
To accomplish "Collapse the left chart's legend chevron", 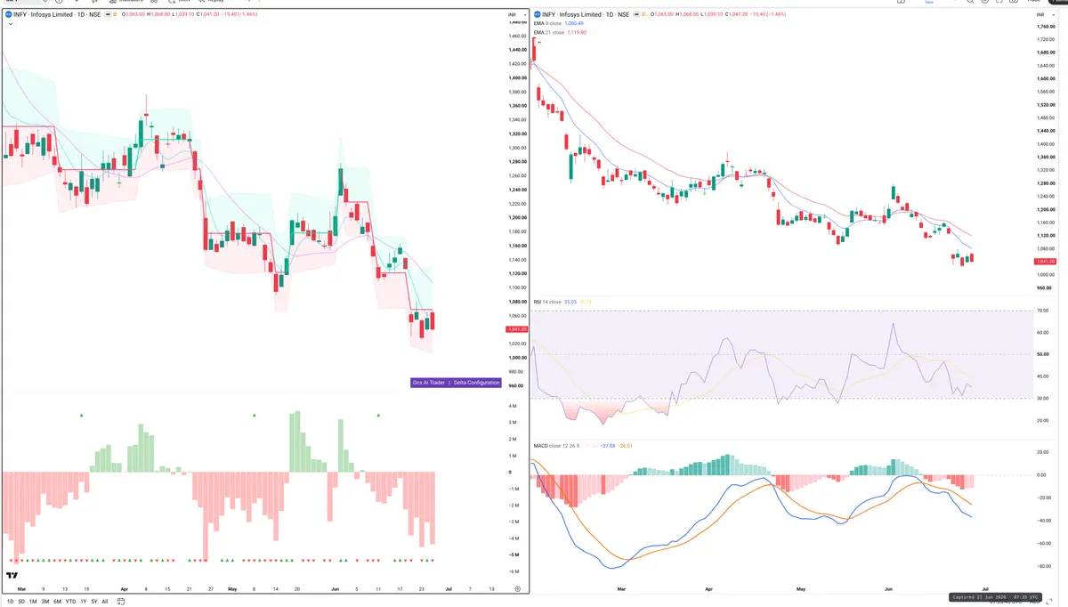I will 10,24.
